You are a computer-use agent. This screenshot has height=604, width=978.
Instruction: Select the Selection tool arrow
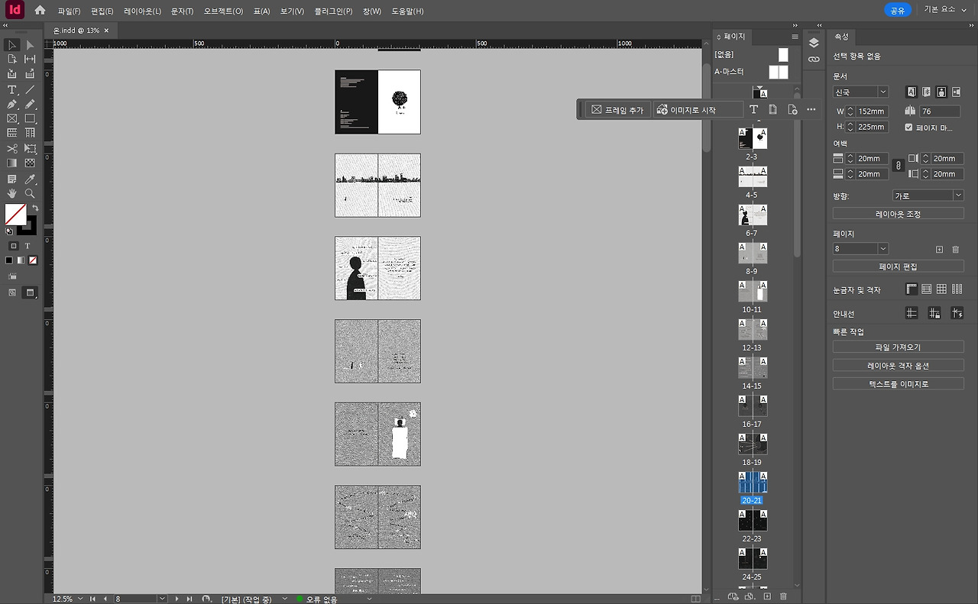pyautogui.click(x=12, y=45)
